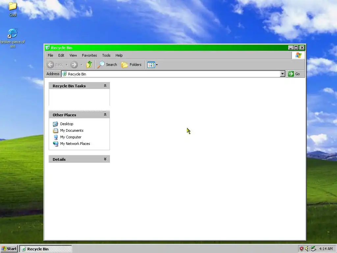Click the Forward arrow button
Screen dimensions: 337x253
pyautogui.click(x=74, y=65)
